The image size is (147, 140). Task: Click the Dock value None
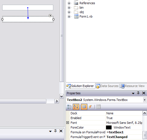coord(110,113)
